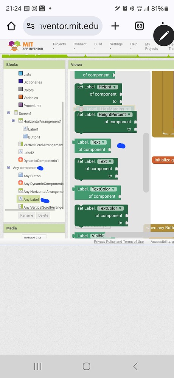Open the tab switcher showing 83 tabs
This screenshot has height=378, width=174.
139,26
